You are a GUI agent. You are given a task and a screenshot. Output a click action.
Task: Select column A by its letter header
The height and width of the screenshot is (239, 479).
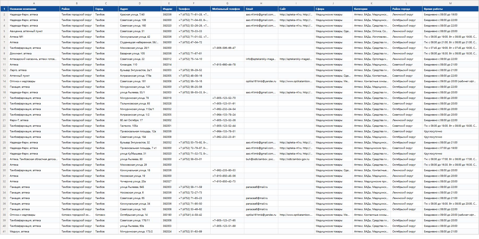coord(34,3)
